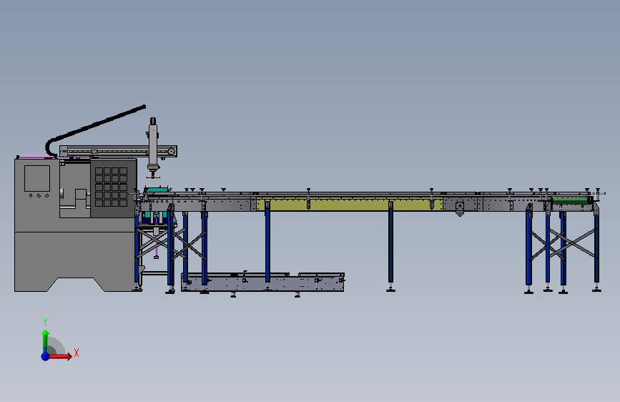Image resolution: width=620 pixels, height=402 pixels.
Task: Select the black cable drag chain
Action: coord(94,130)
